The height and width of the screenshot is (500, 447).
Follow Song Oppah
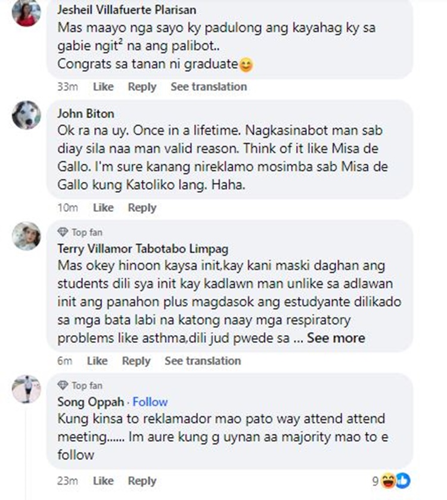click(150, 402)
